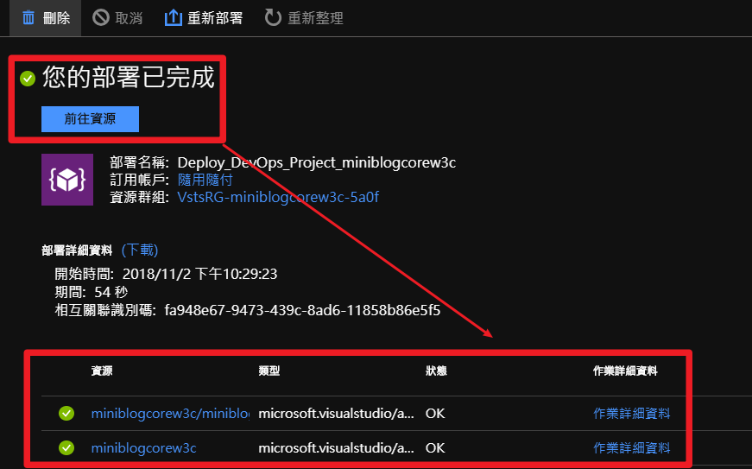The height and width of the screenshot is (469, 752).
Task: Click the 狀態 column header
Action: (x=436, y=371)
